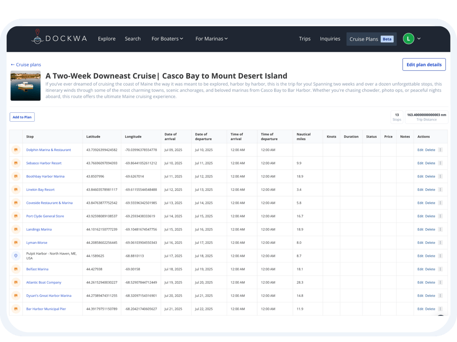The width and height of the screenshot is (457, 342).
Task: Click marina icon for Boothbay Harbor Marina row
Action: click(x=16, y=176)
